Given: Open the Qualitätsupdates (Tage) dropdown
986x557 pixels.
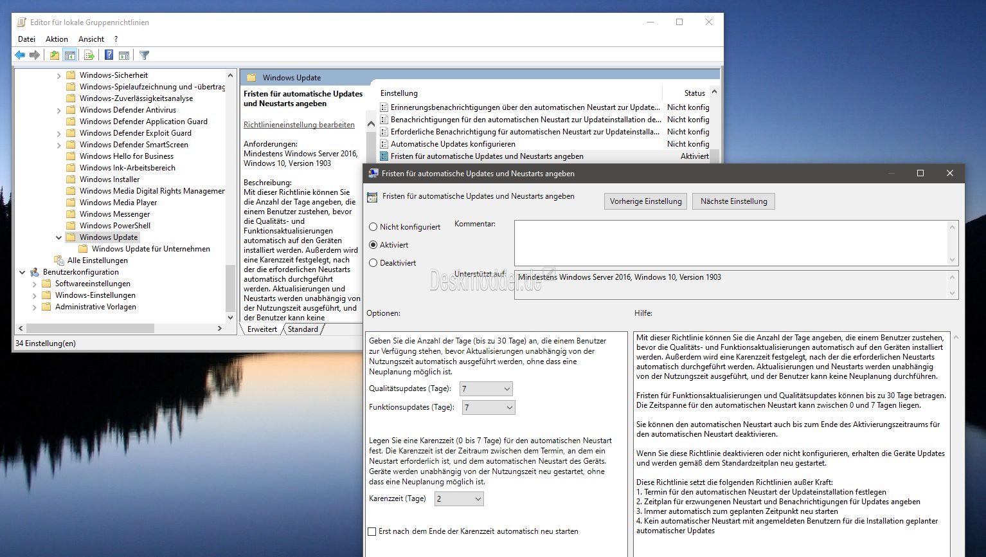Looking at the screenshot, I should [x=486, y=388].
